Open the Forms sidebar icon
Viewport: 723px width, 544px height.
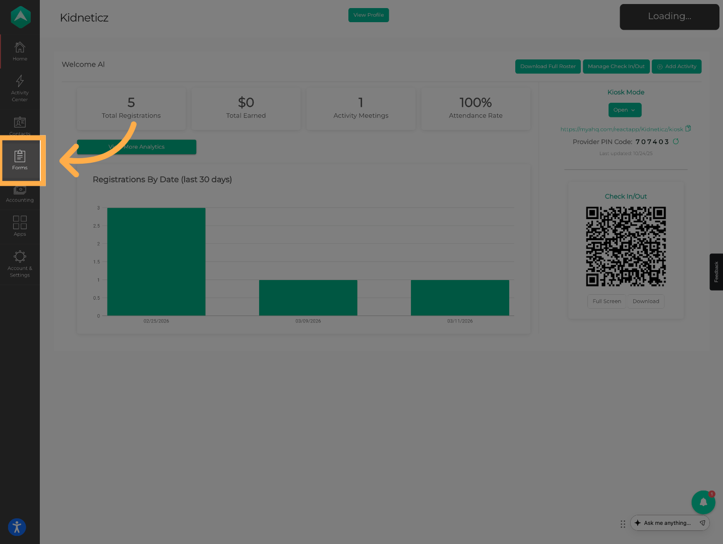point(20,159)
